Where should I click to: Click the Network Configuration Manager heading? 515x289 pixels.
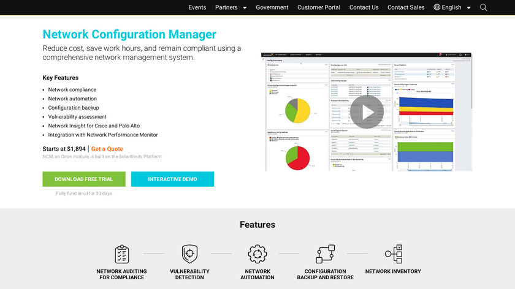(x=129, y=34)
